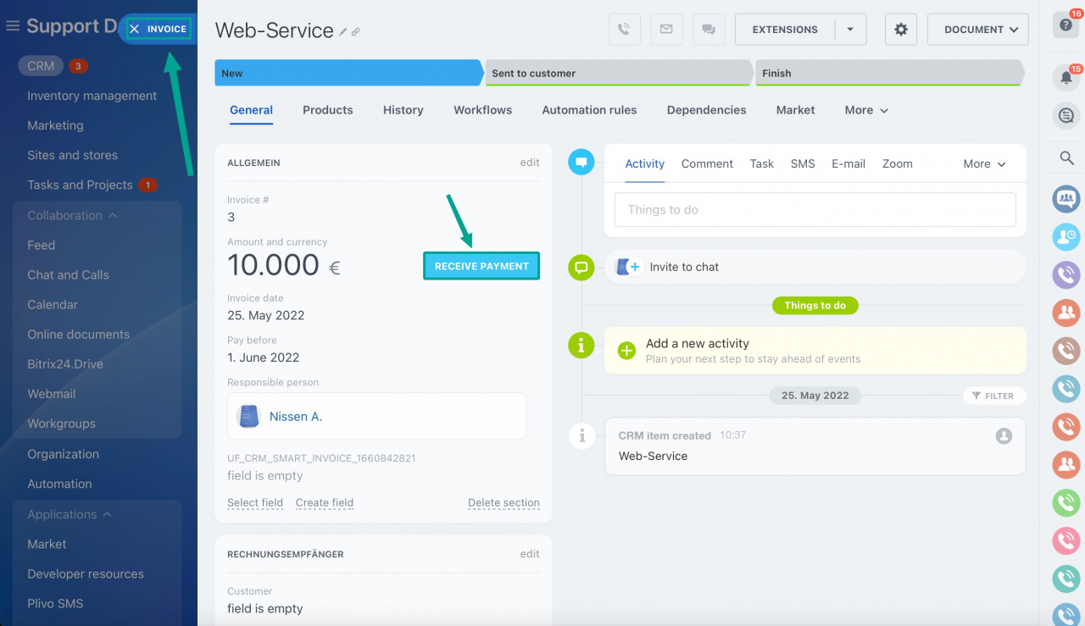Start a search with the magnifier icon
The width and height of the screenshot is (1085, 626).
(1066, 158)
